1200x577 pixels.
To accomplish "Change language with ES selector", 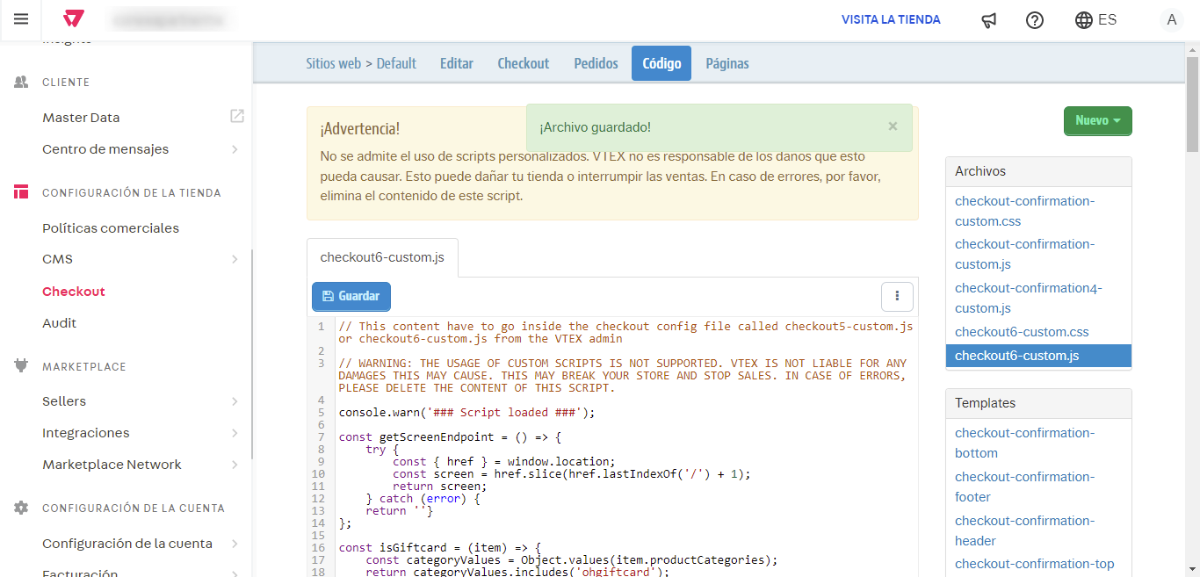I will (1096, 20).
